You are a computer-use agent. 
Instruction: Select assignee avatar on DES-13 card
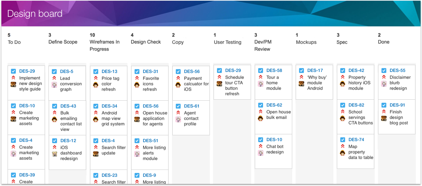click(96, 85)
